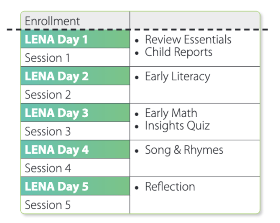Click the empty header cell beside Enrollment

194,21
